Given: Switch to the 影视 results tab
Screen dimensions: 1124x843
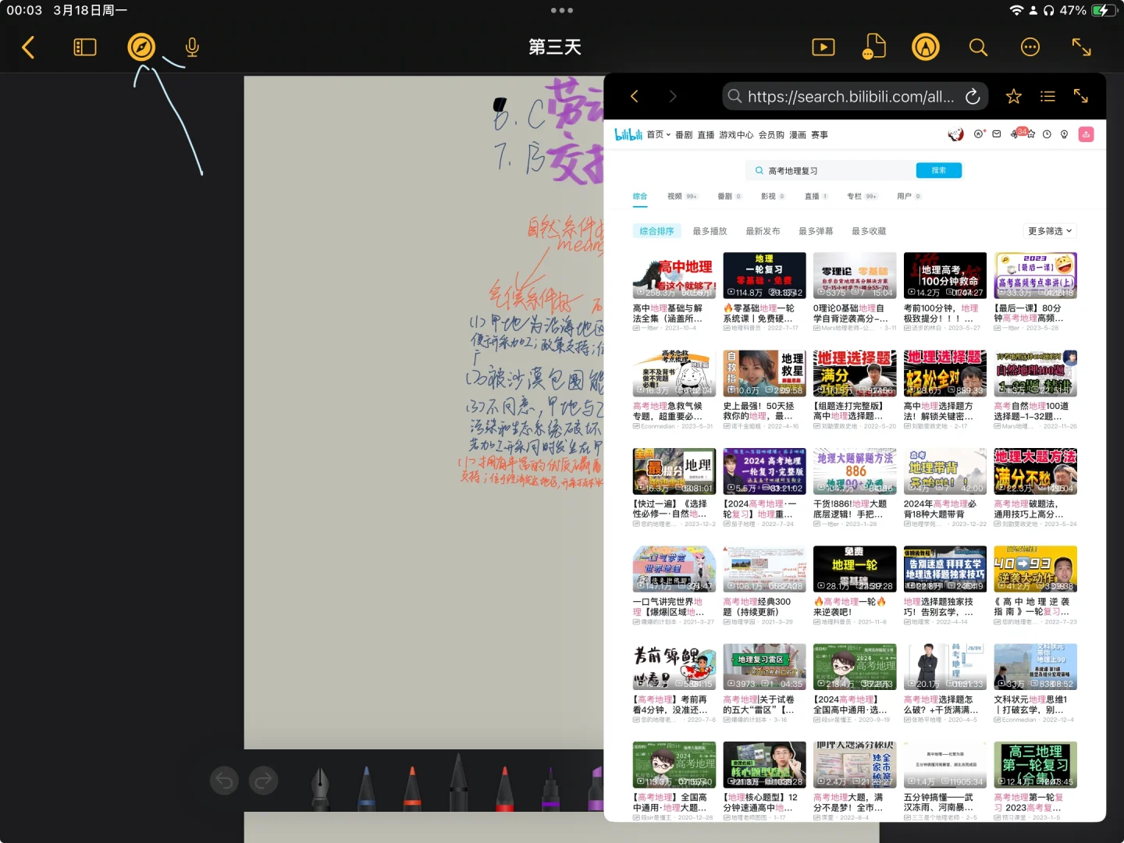Looking at the screenshot, I should pyautogui.click(x=773, y=196).
